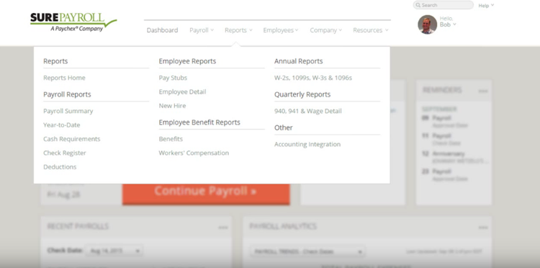Open the Employee Detail report
The height and width of the screenshot is (268, 540).
point(183,91)
